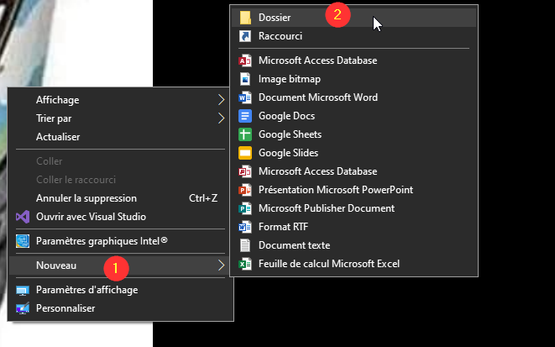Click the greyed-out Coller entry

coord(120,161)
